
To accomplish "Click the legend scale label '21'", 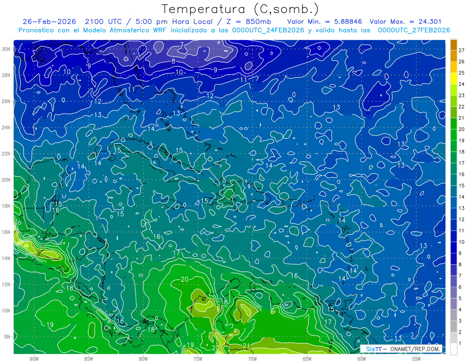I will pos(462,118).
